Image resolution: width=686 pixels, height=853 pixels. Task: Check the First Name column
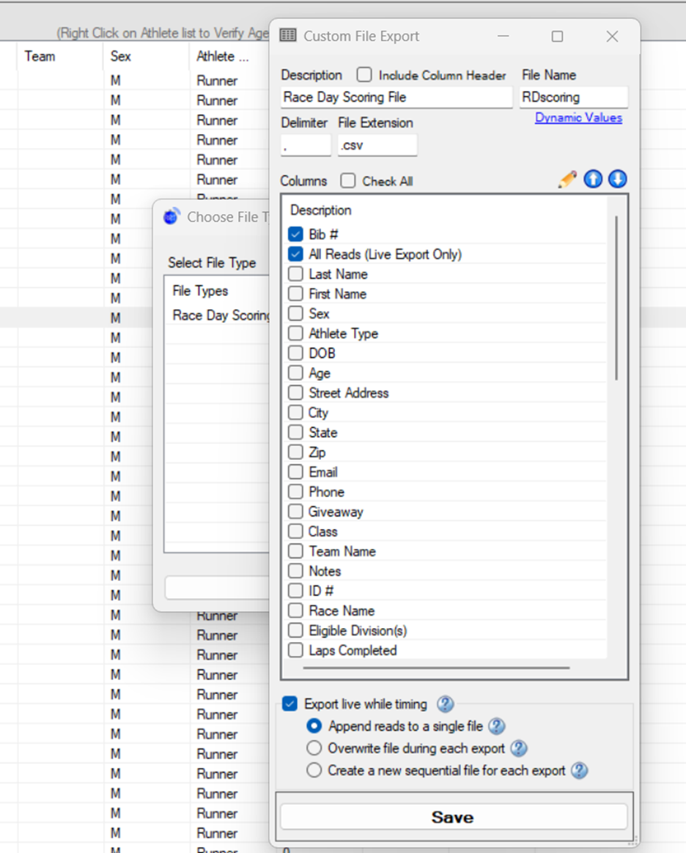[x=295, y=294]
